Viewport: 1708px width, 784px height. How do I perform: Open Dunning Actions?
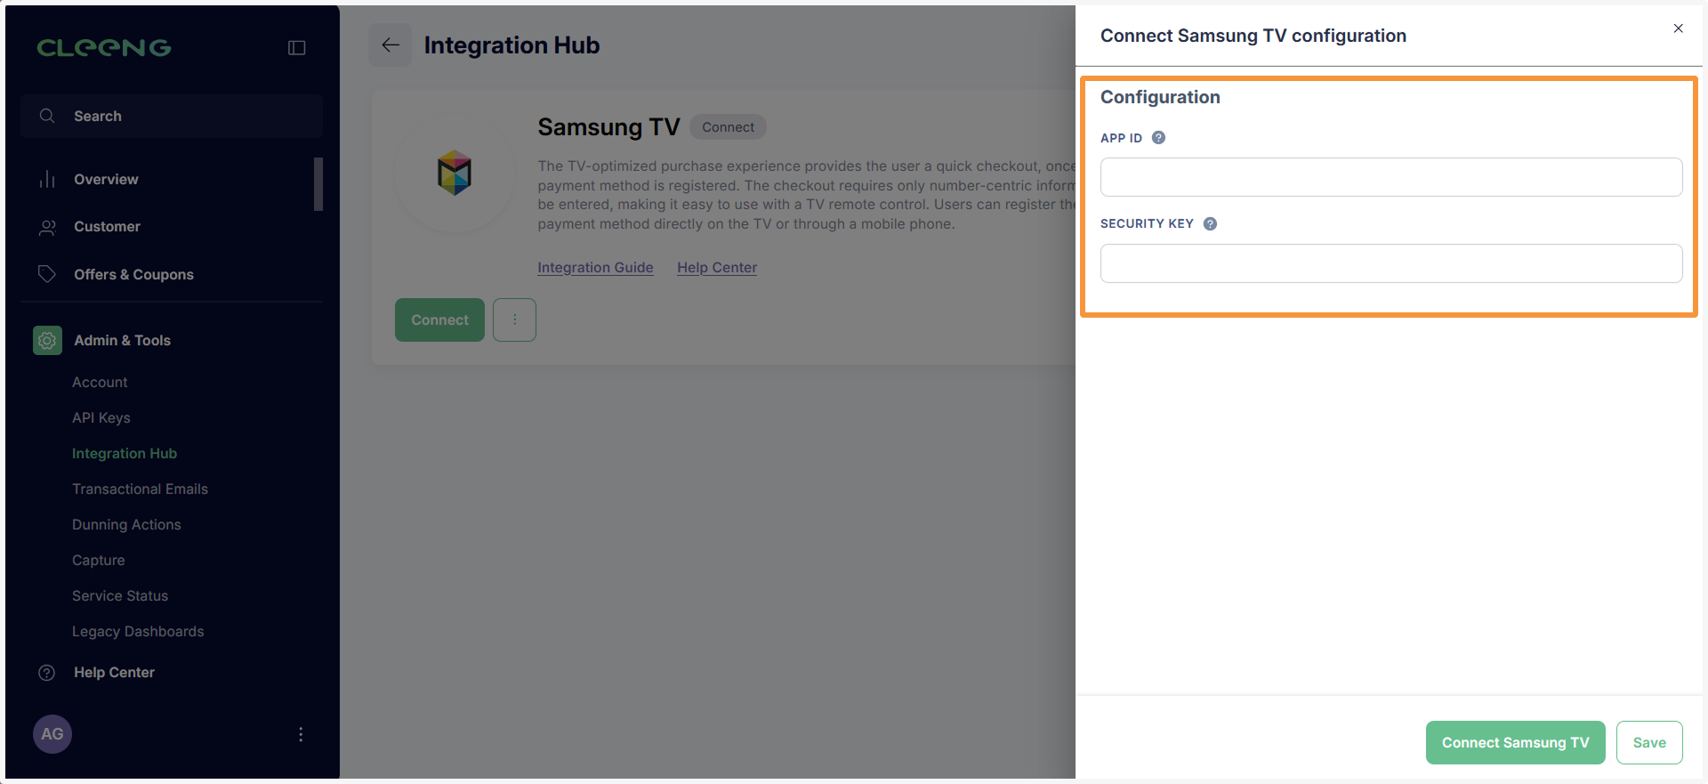pyautogui.click(x=126, y=524)
